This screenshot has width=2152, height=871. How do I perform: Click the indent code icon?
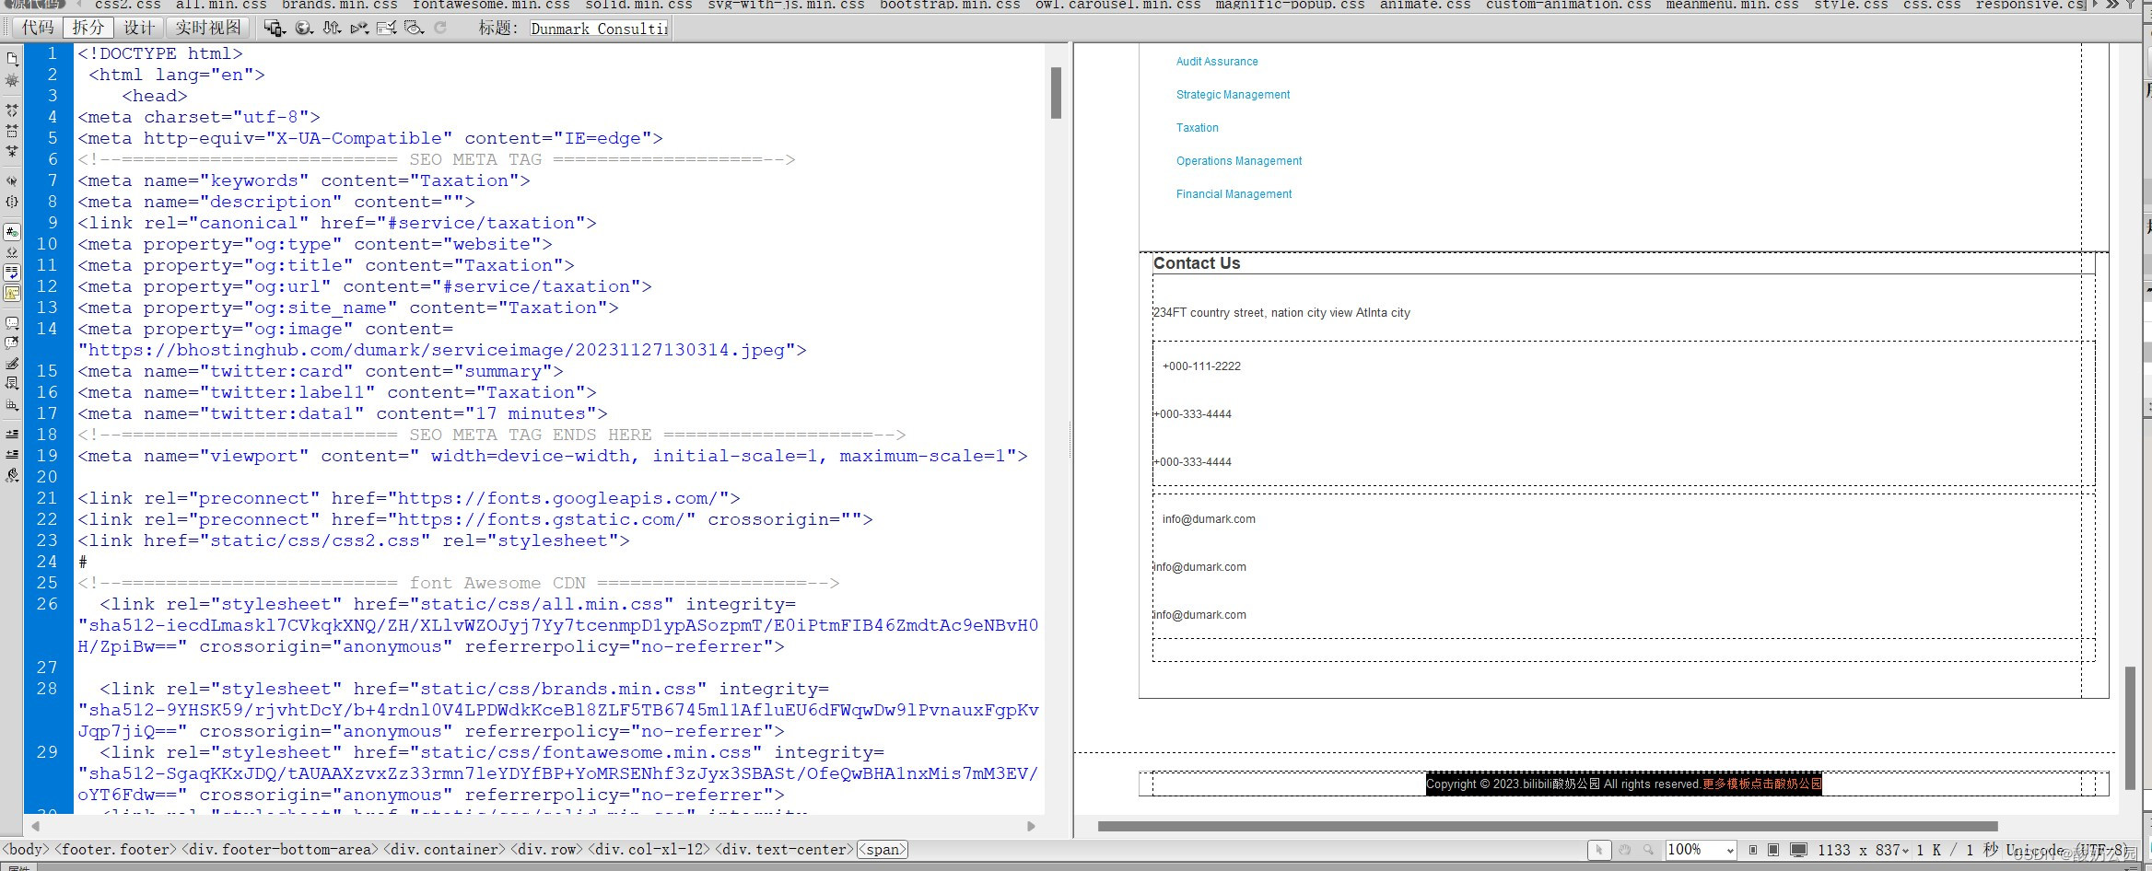click(x=12, y=434)
